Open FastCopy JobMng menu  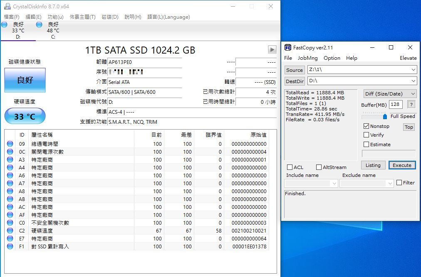click(x=308, y=58)
